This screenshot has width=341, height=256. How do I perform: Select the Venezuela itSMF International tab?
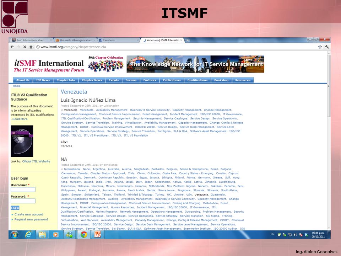(162, 40)
